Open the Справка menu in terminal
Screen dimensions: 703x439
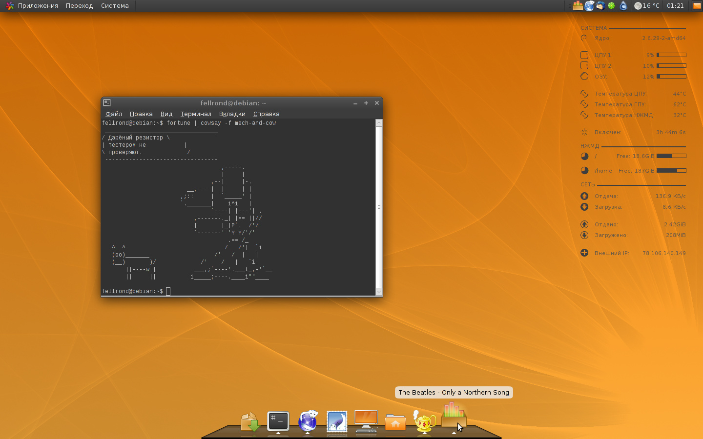point(267,114)
